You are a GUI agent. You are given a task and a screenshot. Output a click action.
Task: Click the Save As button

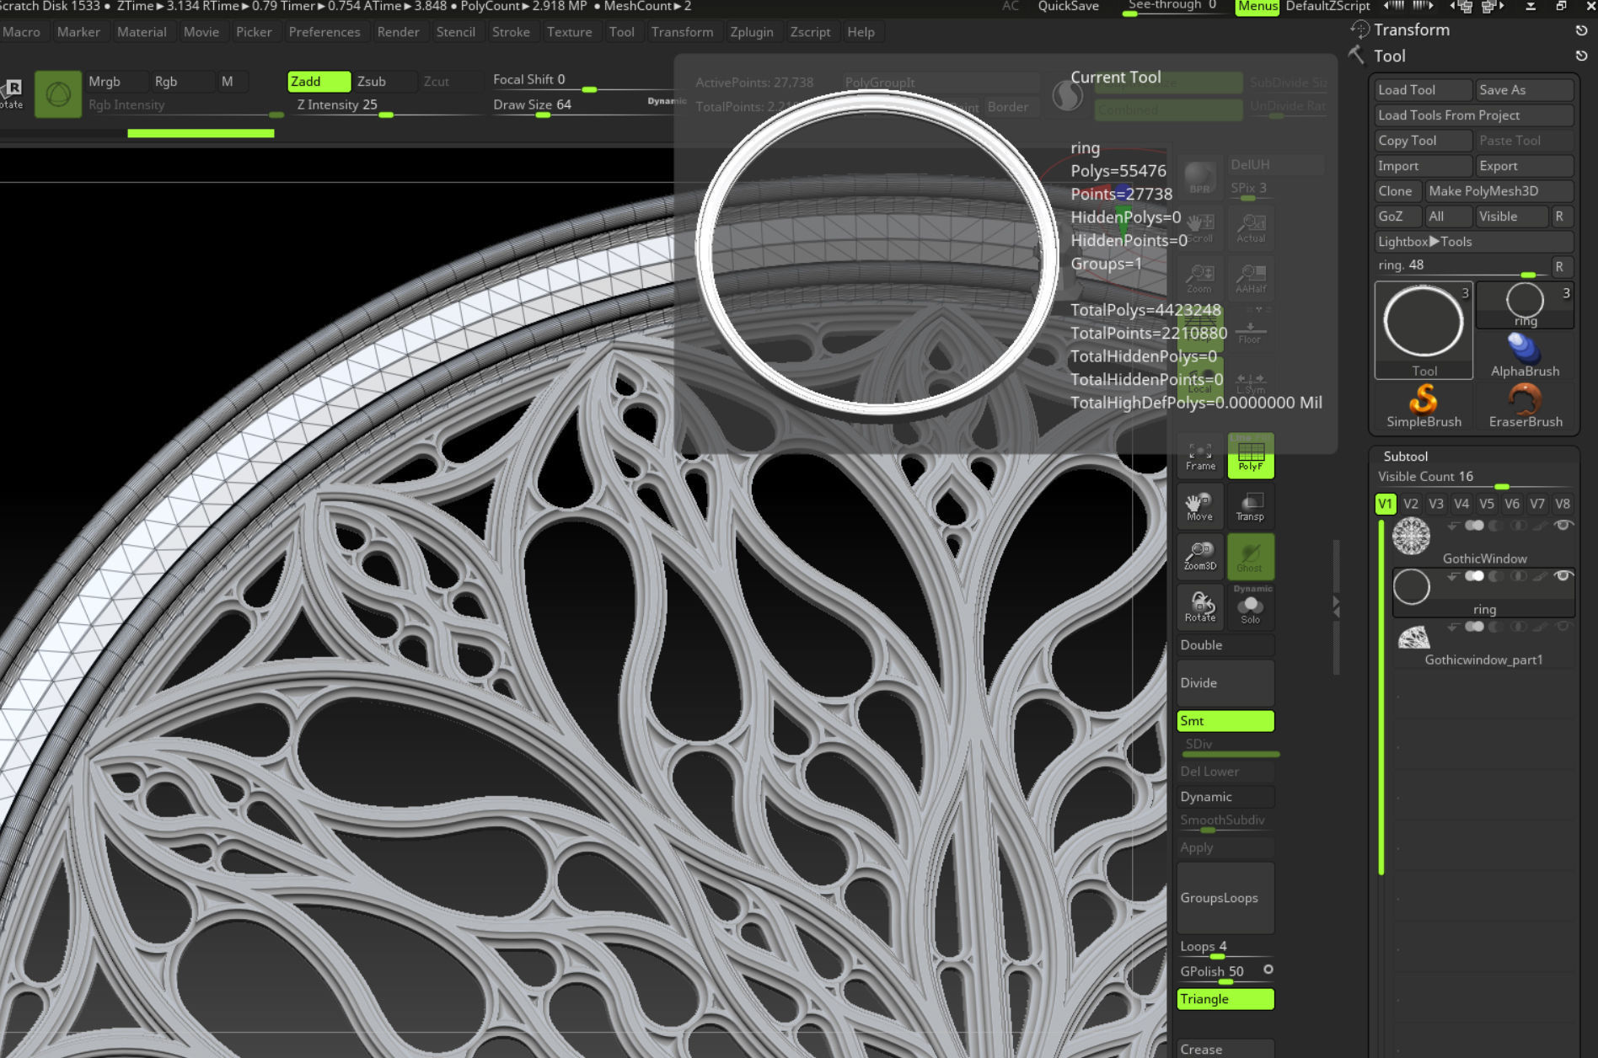pyautogui.click(x=1525, y=90)
